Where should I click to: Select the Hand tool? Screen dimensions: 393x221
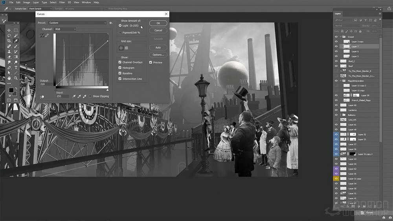click(x=9, y=78)
